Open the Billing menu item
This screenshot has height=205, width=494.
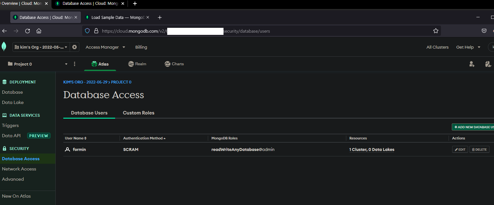pyautogui.click(x=141, y=47)
